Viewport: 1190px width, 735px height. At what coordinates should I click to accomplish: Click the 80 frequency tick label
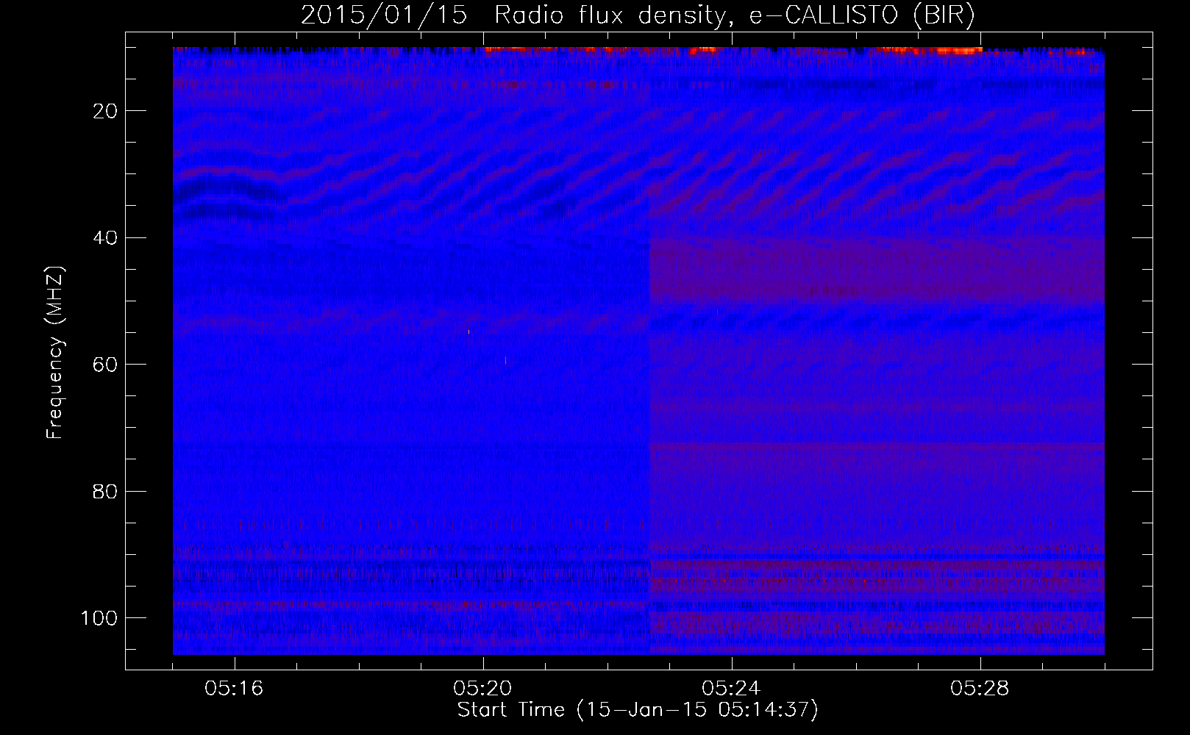106,492
